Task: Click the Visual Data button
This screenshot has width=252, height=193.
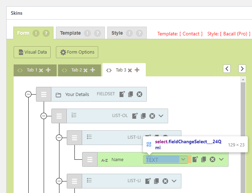Action: [x=33, y=52]
